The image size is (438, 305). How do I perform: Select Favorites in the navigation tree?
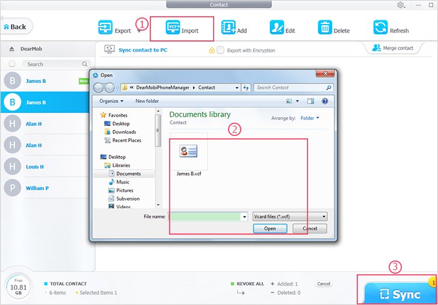click(114, 115)
